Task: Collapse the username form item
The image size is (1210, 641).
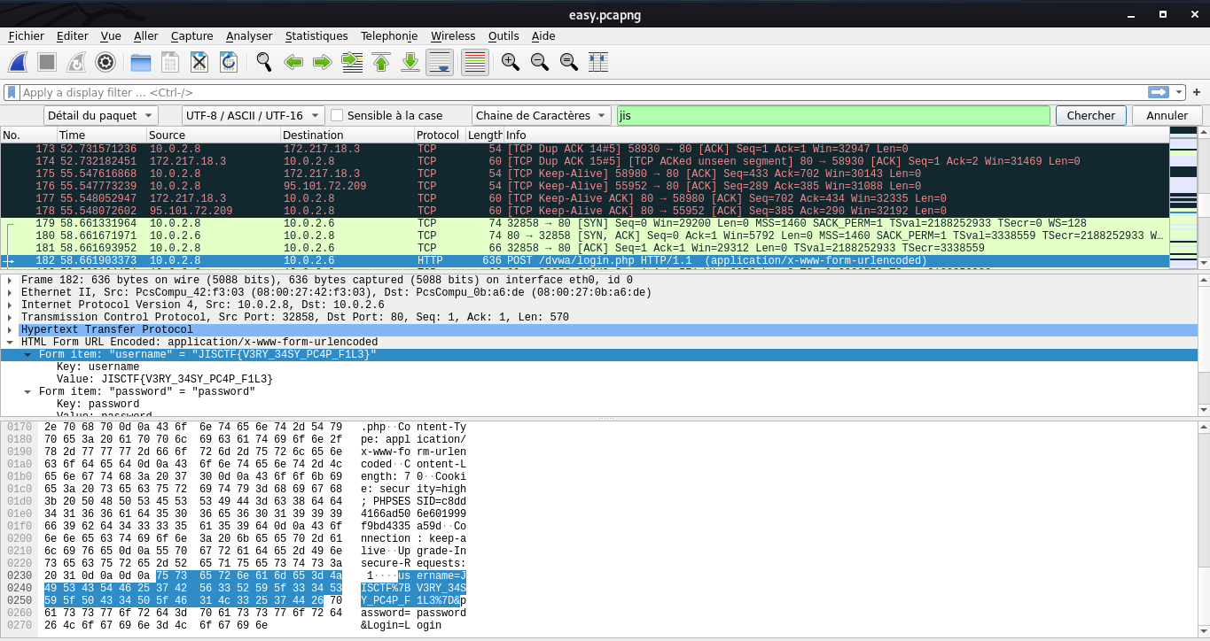Action: (x=27, y=354)
